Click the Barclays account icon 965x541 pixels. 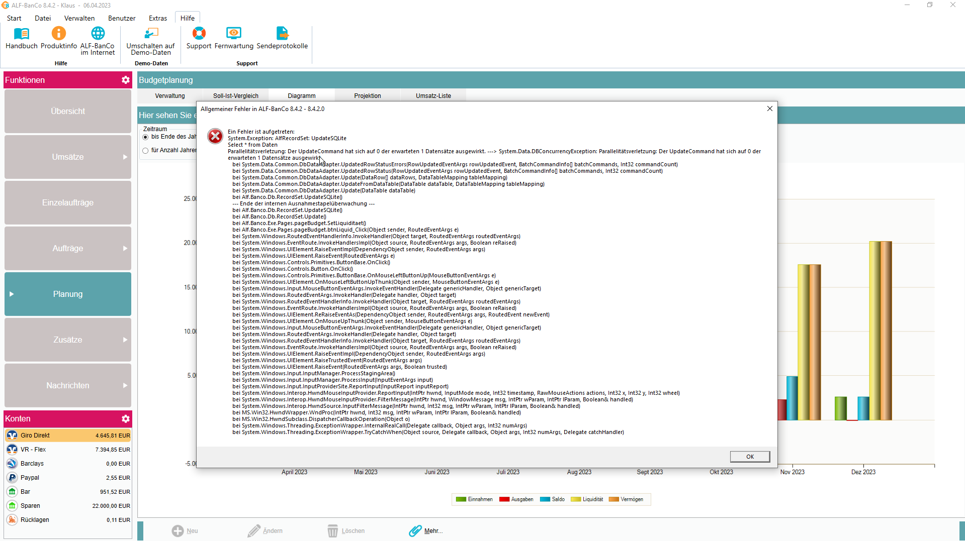(x=12, y=464)
